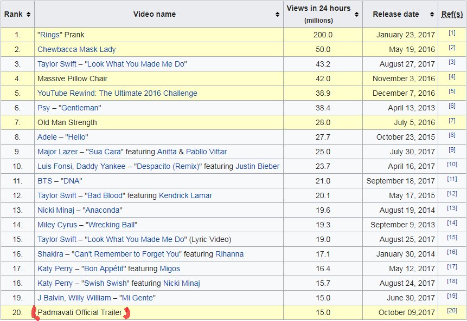Select the 43.2 views value

pos(323,64)
